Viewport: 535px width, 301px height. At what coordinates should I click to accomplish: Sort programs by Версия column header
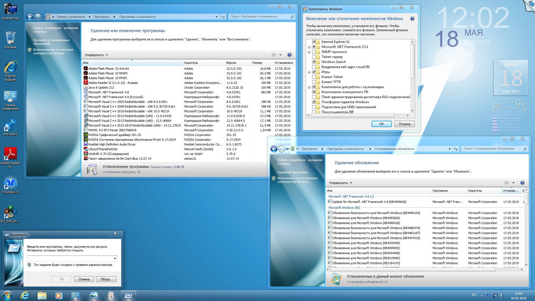[238, 63]
